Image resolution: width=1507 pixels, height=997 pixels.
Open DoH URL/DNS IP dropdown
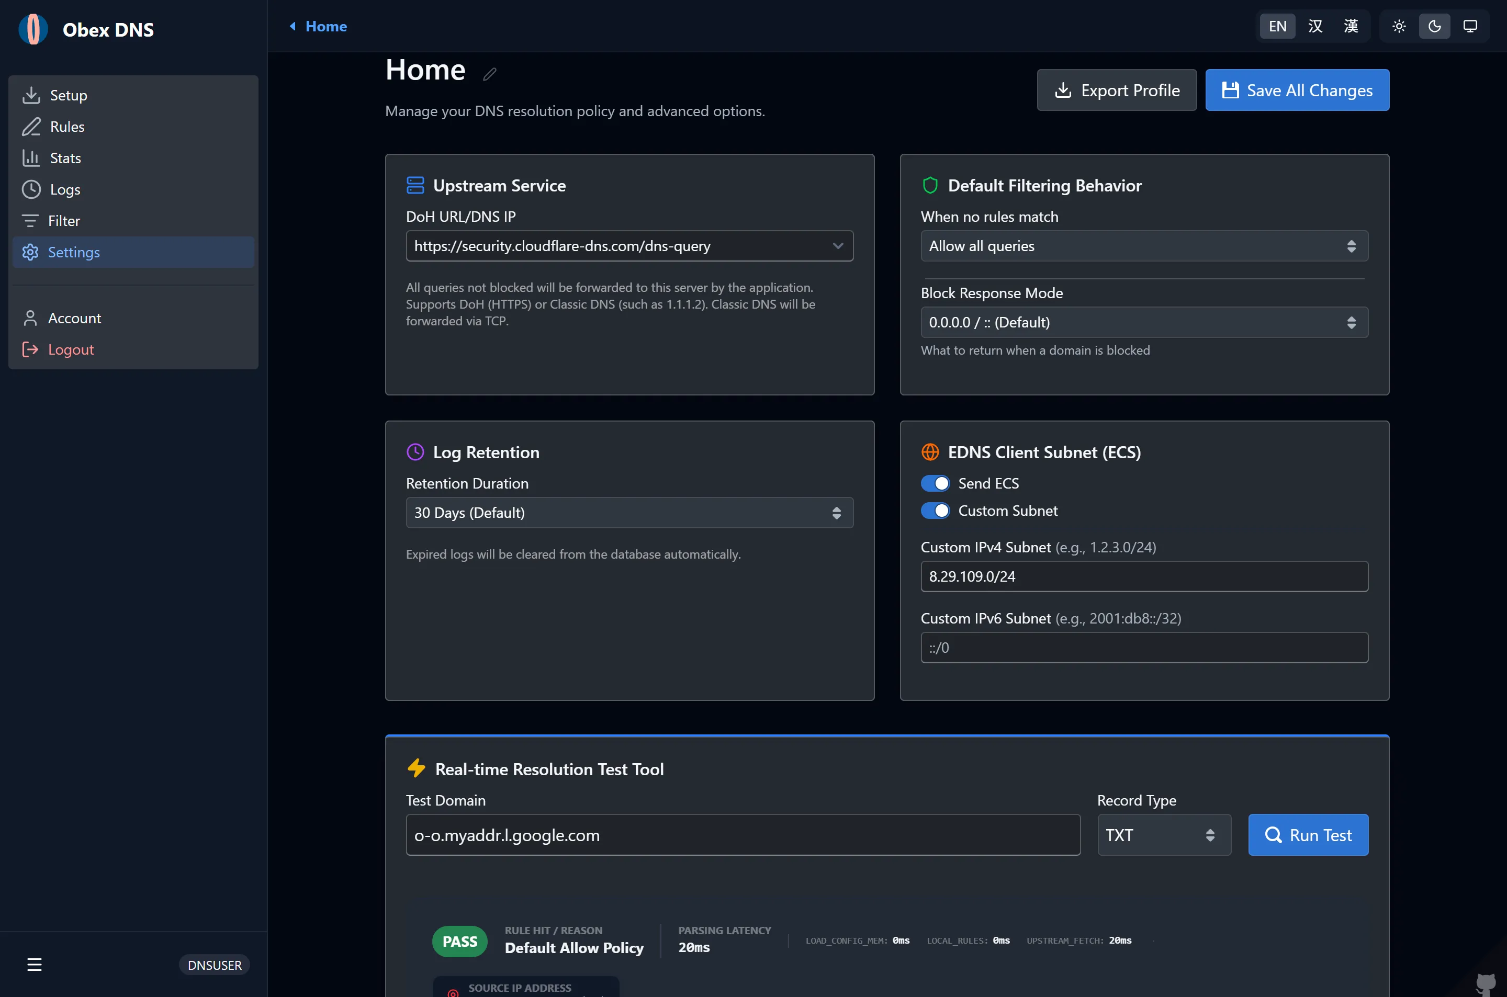(629, 245)
